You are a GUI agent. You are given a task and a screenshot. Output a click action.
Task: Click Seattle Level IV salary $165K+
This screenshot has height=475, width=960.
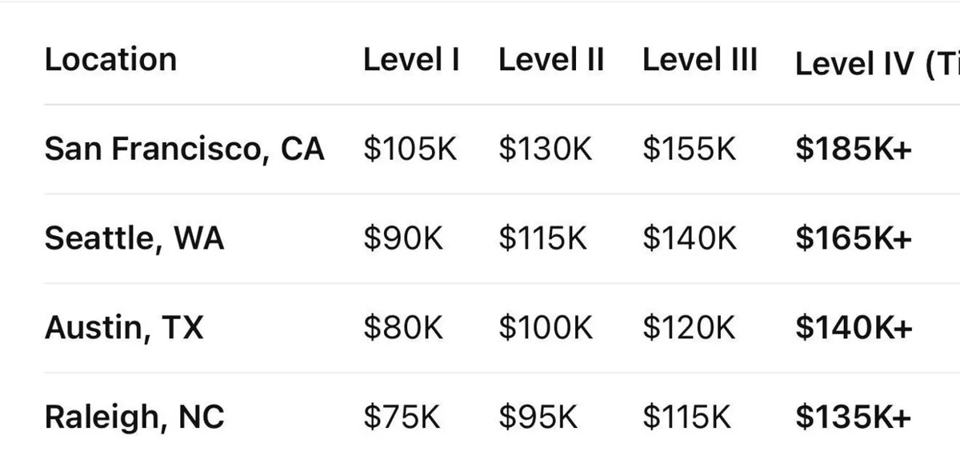(x=854, y=238)
